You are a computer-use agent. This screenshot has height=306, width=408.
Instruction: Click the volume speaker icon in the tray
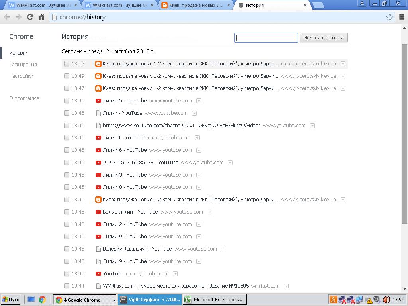(x=386, y=300)
